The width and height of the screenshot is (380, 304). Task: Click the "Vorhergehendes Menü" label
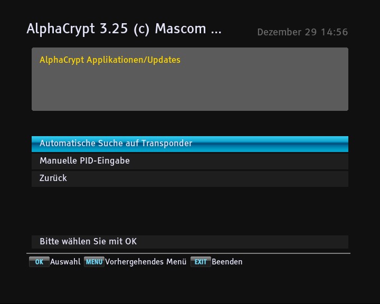(146, 262)
